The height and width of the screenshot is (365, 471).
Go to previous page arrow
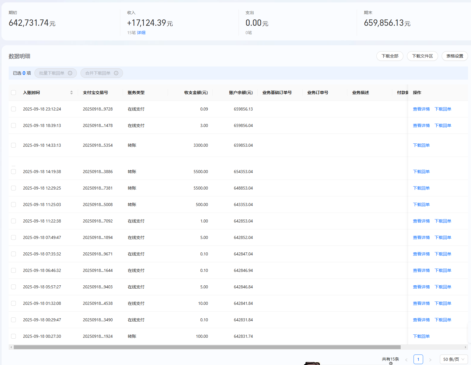click(406, 360)
